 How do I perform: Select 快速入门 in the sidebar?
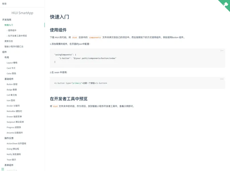(9, 25)
